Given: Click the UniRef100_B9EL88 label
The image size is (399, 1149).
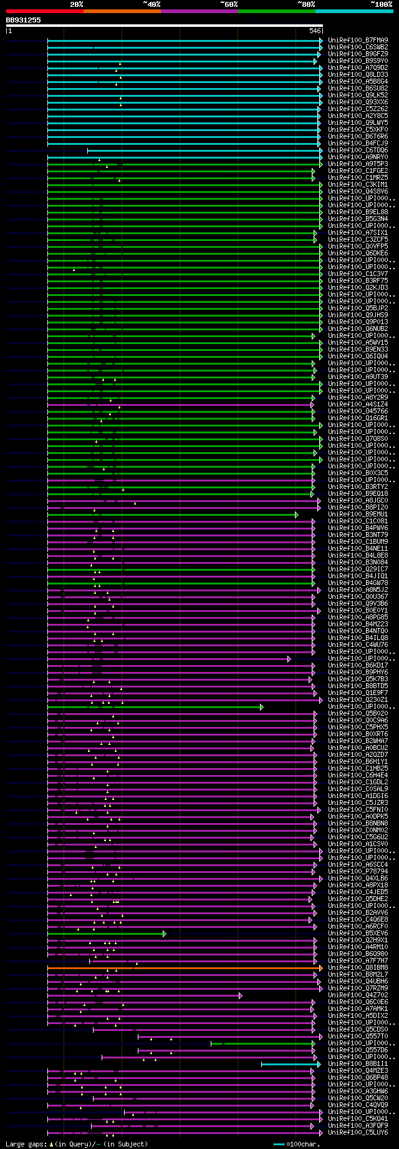Looking at the screenshot, I should point(358,212).
